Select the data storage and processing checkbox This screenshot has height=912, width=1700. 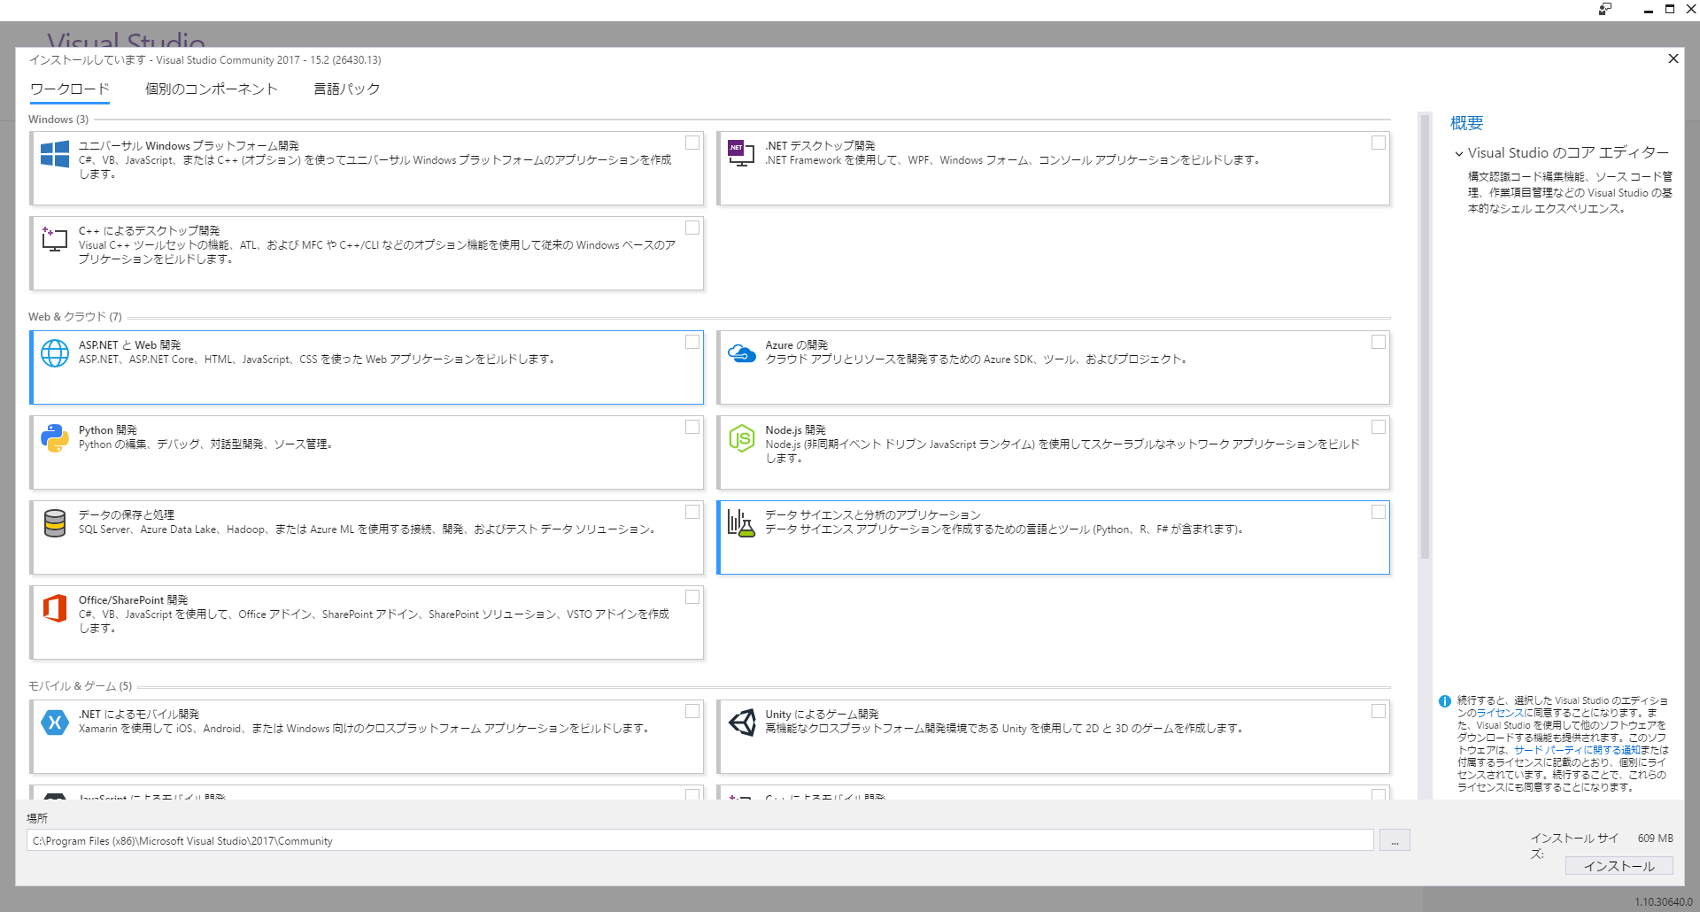point(692,512)
